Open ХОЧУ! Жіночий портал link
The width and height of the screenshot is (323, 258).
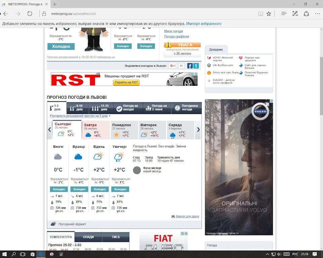(223, 59)
